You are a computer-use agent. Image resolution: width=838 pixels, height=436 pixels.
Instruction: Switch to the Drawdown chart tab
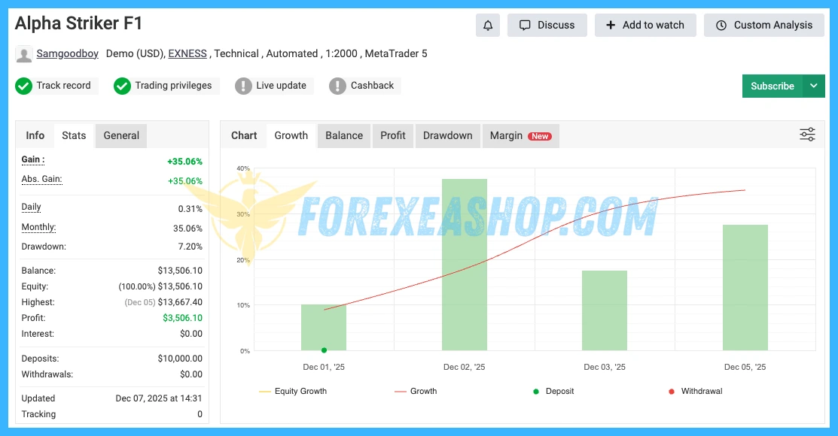coord(447,136)
